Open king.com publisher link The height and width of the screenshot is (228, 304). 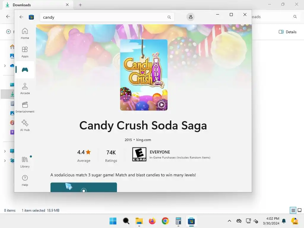(x=143, y=140)
